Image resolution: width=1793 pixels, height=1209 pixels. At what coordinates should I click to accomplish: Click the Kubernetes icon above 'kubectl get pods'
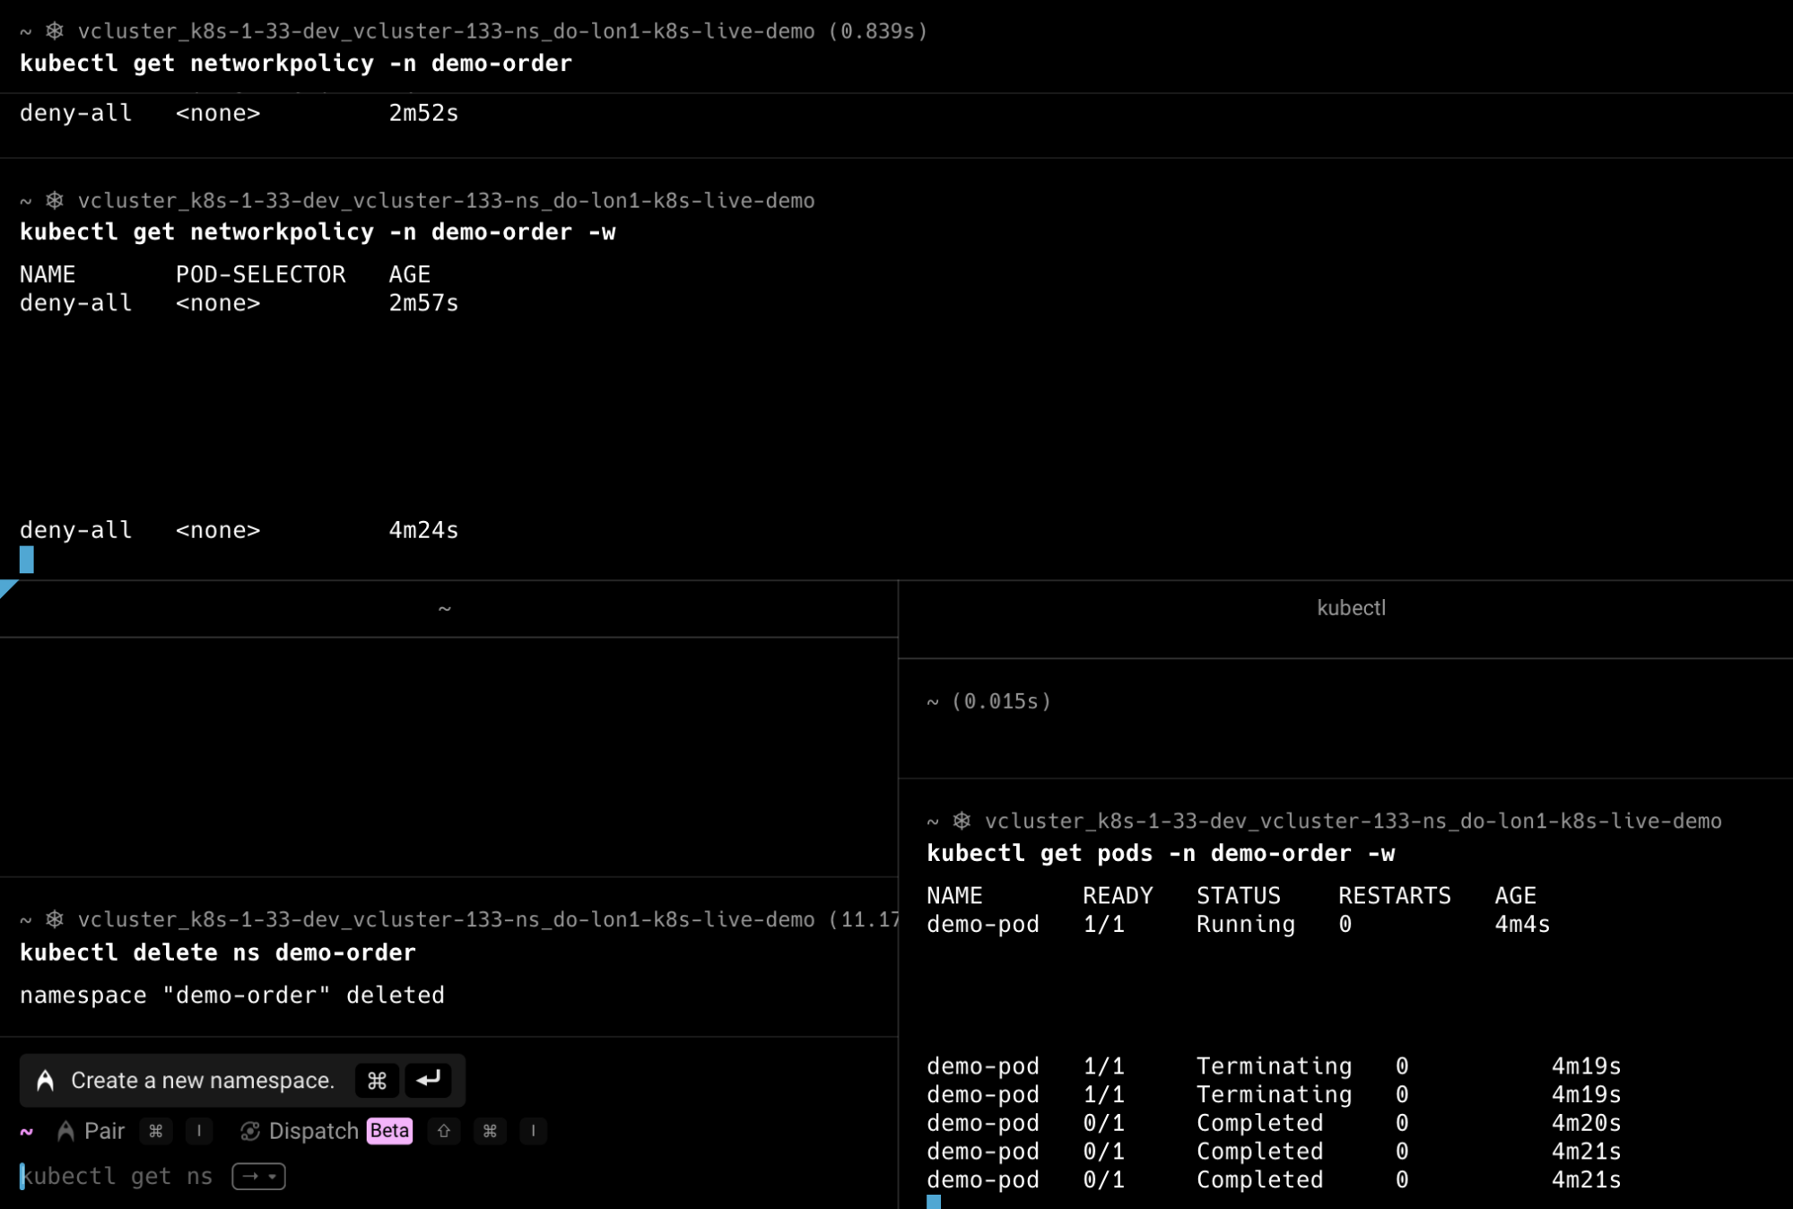(x=962, y=821)
